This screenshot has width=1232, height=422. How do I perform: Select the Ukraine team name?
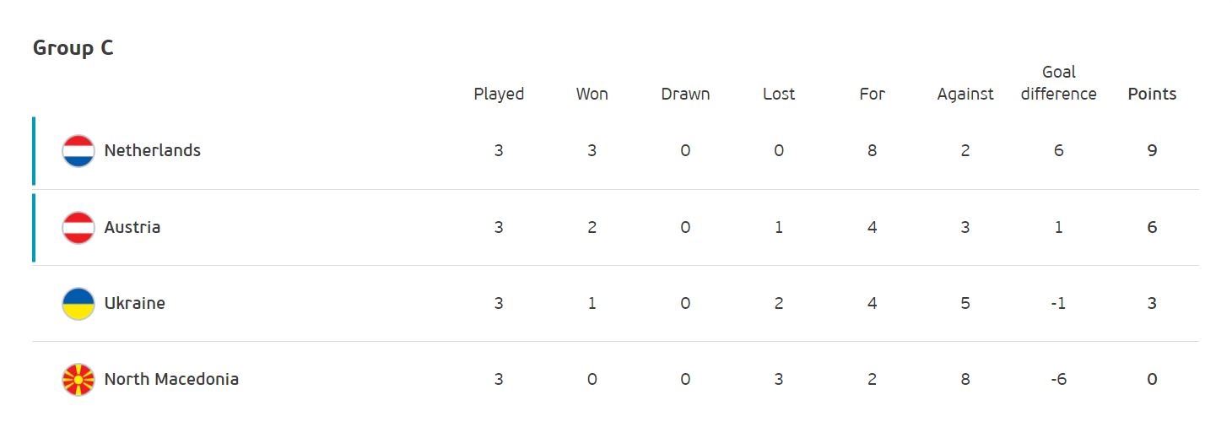pos(135,303)
